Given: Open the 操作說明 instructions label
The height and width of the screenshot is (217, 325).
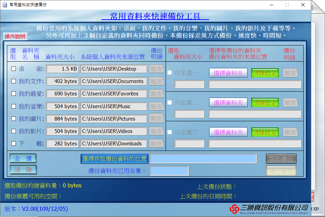Looking at the screenshot, I should 15,37.
